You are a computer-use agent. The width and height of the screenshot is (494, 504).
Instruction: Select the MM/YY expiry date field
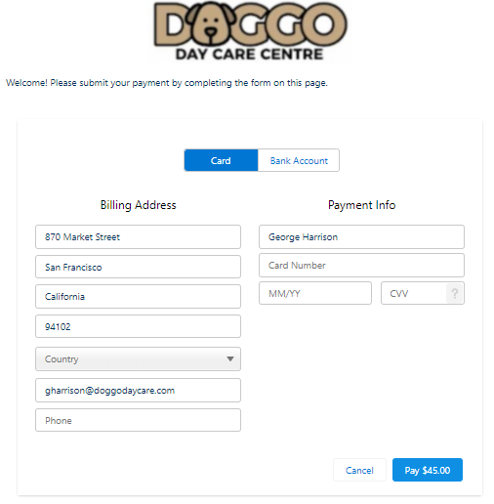[315, 293]
